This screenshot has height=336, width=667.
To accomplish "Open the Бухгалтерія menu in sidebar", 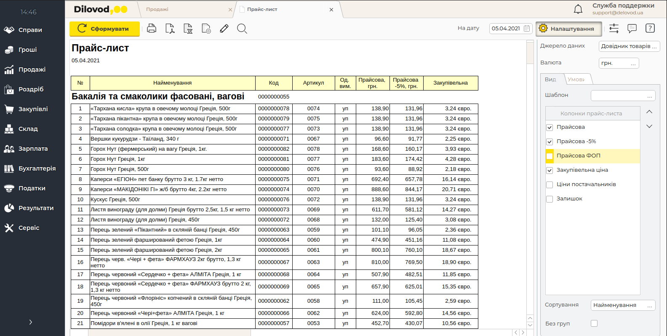I will [37, 168].
